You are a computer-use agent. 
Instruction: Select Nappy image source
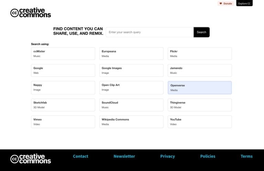(x=63, y=88)
